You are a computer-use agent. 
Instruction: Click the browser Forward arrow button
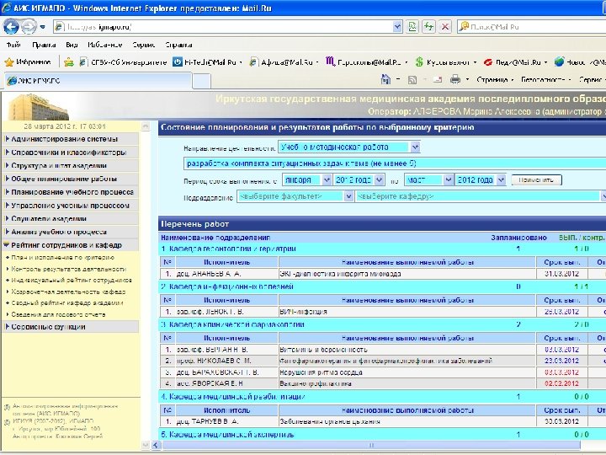pyautogui.click(x=28, y=27)
